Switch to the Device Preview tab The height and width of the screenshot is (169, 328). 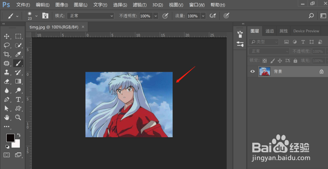tap(306, 31)
